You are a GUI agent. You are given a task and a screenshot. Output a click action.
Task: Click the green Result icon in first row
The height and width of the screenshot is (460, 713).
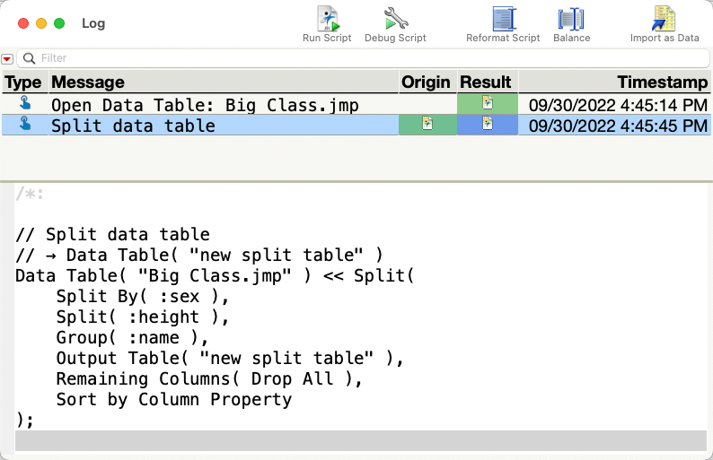pos(488,104)
